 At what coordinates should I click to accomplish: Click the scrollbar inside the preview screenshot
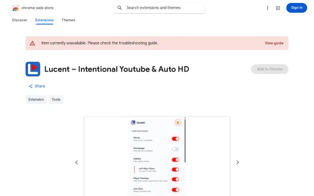pos(185,141)
